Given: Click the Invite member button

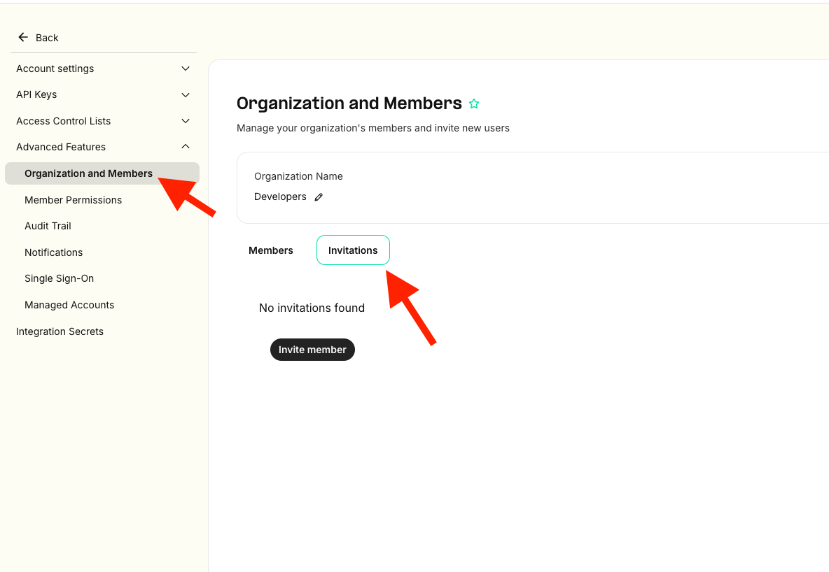Looking at the screenshot, I should [x=312, y=350].
